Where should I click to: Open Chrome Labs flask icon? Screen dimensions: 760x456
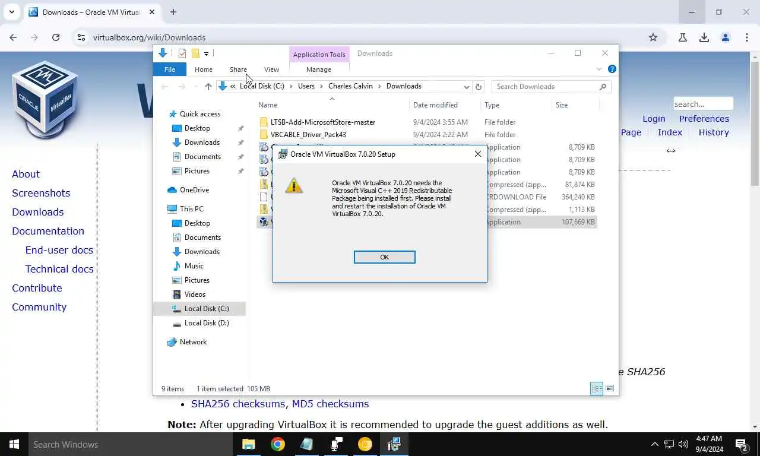(683, 37)
